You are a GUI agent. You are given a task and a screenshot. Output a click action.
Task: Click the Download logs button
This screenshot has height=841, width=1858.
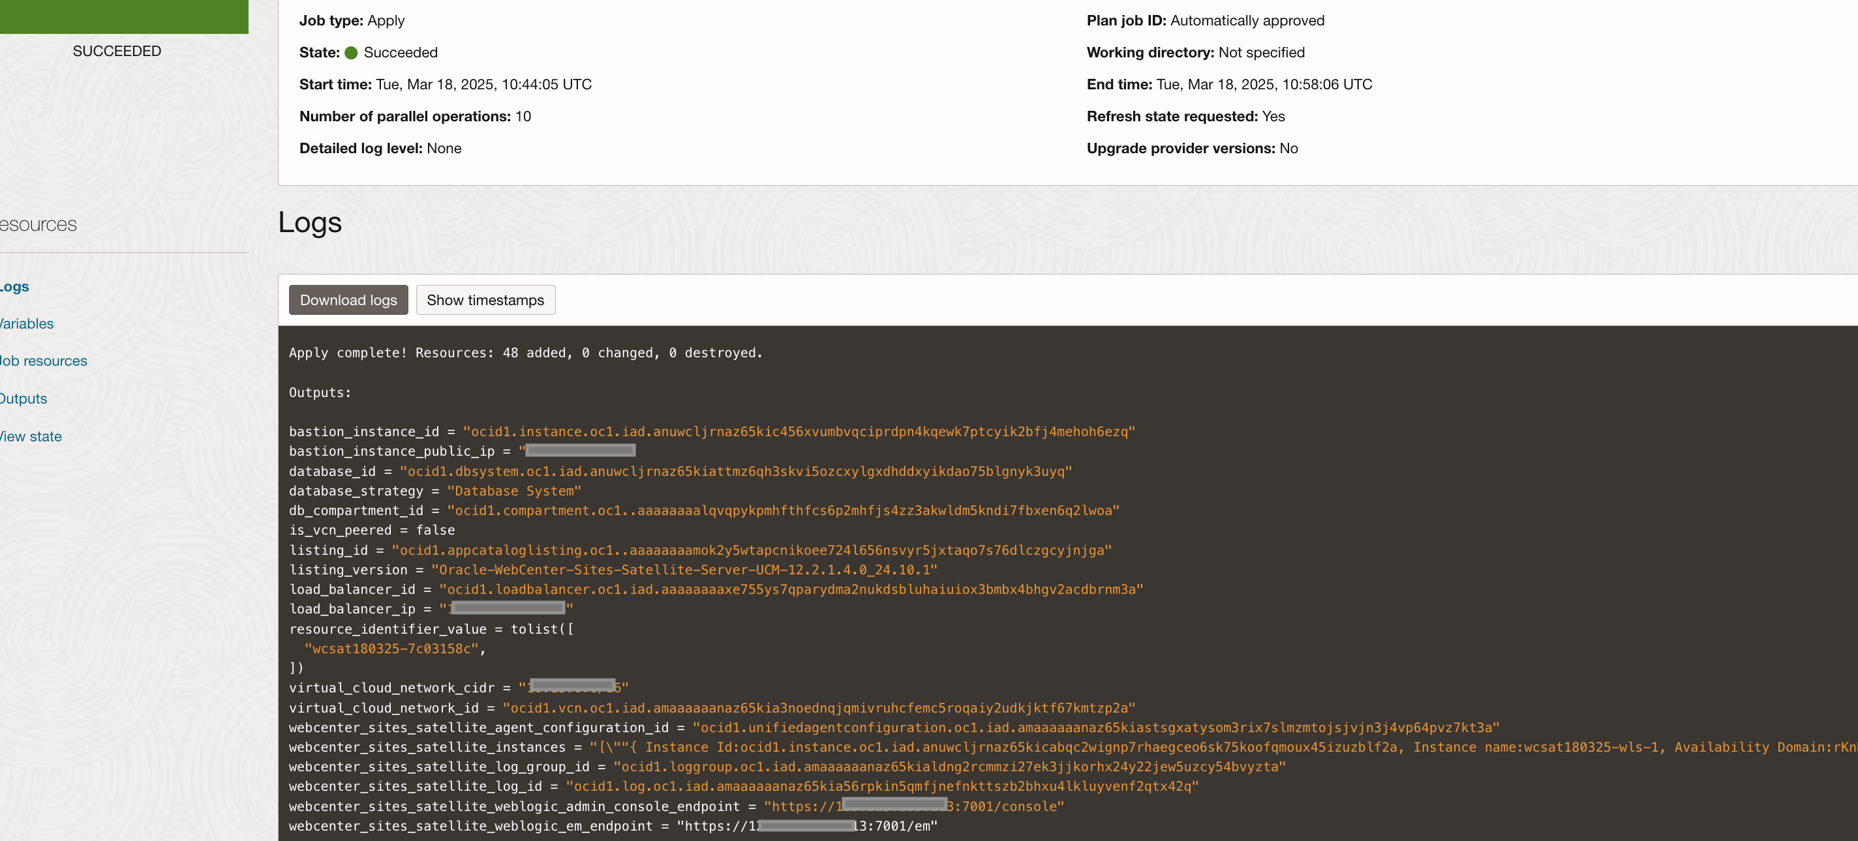click(x=348, y=300)
